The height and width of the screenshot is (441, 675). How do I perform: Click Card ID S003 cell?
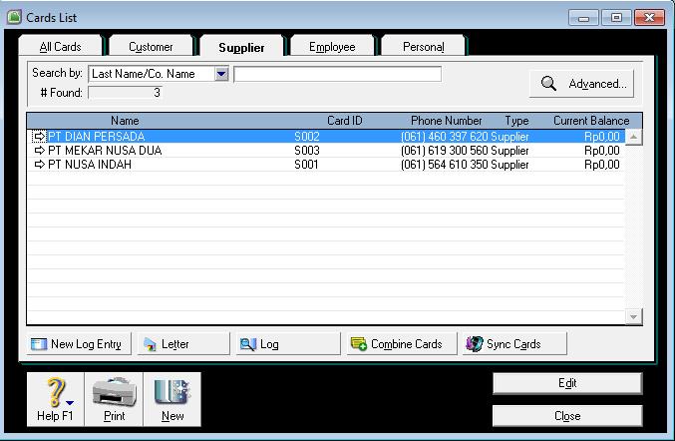pos(307,151)
